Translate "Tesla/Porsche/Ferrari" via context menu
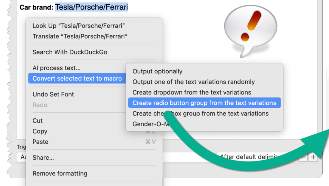This screenshot has width=329, height=186. (x=80, y=36)
